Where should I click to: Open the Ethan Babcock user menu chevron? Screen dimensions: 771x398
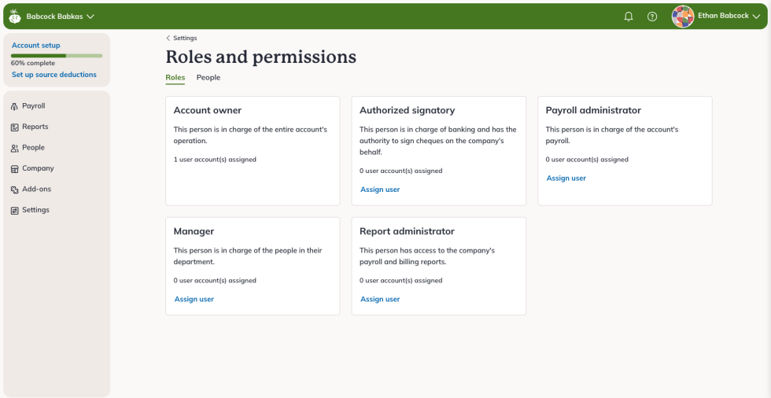pyautogui.click(x=756, y=17)
